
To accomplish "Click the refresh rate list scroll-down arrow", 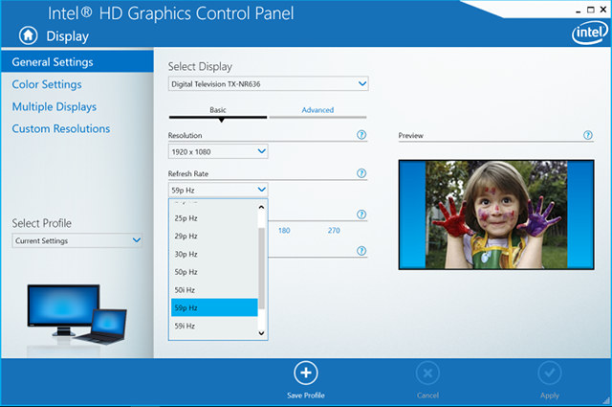I will tap(261, 333).
